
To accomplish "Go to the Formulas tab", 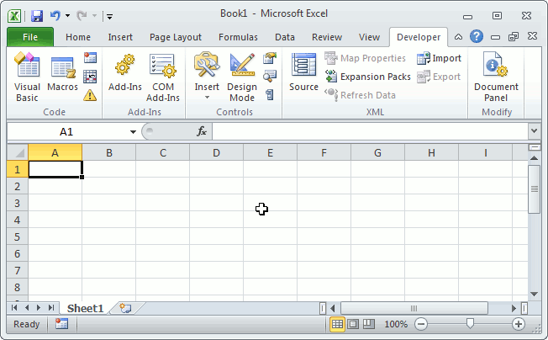I will (238, 37).
